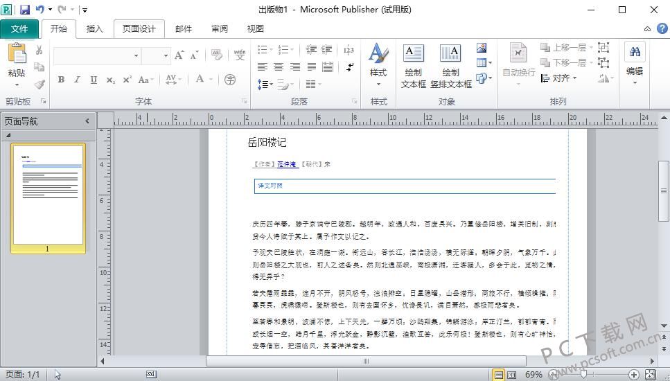Click the special characters paragraph marks icon
This screenshot has width=670, height=381.
point(349,67)
